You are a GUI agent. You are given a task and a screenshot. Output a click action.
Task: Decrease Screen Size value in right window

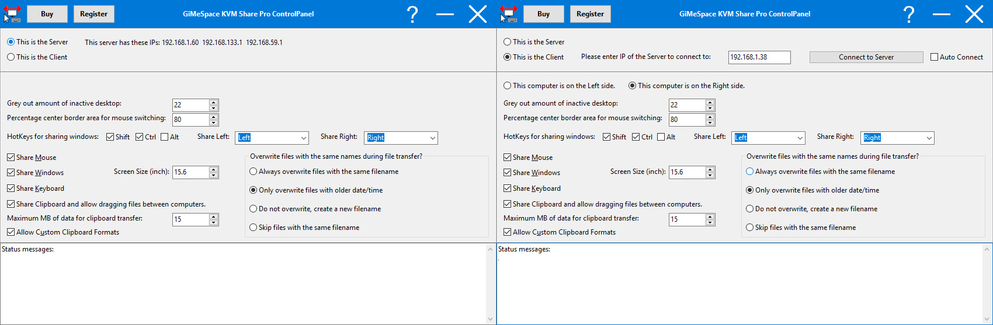click(x=710, y=175)
